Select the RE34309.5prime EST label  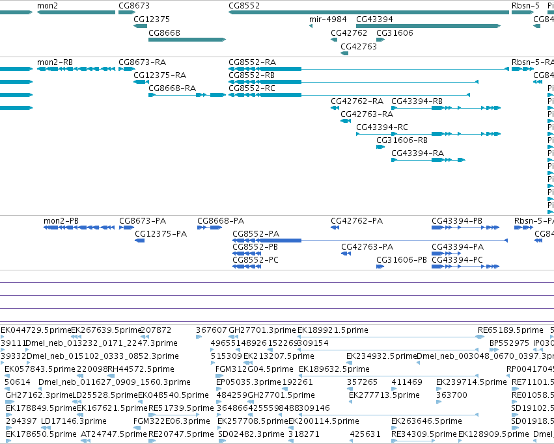[424, 434]
